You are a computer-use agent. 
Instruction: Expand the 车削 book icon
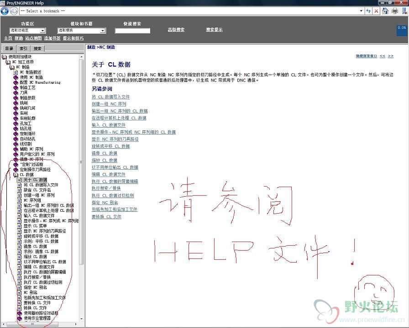[16, 113]
